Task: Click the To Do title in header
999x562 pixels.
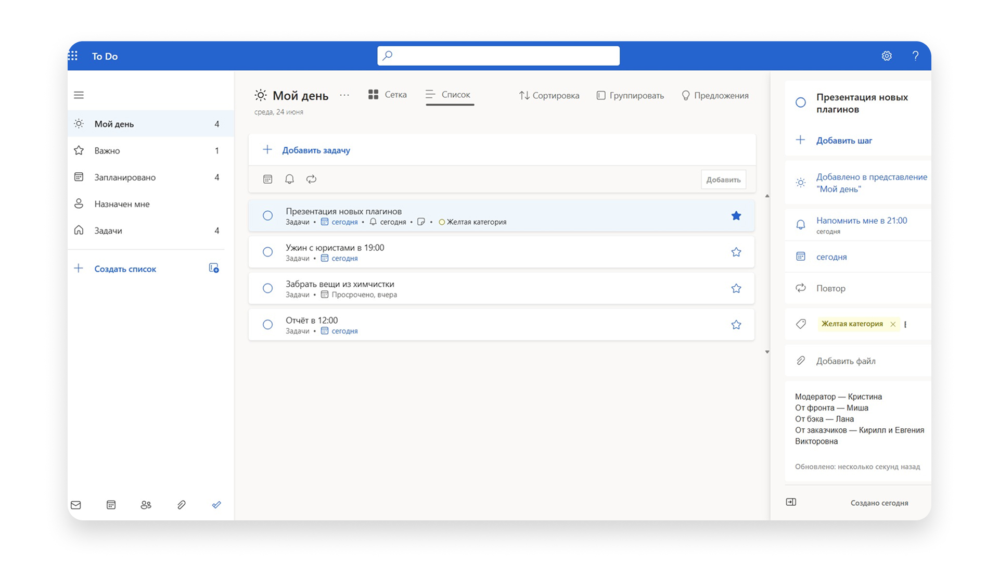Action: point(105,56)
